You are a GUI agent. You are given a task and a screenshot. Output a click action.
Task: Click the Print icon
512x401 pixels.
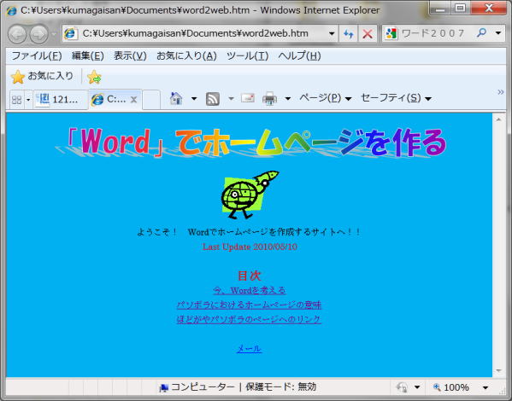click(x=270, y=98)
